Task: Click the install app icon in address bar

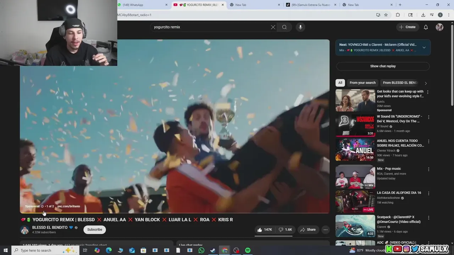Action: click(378, 15)
